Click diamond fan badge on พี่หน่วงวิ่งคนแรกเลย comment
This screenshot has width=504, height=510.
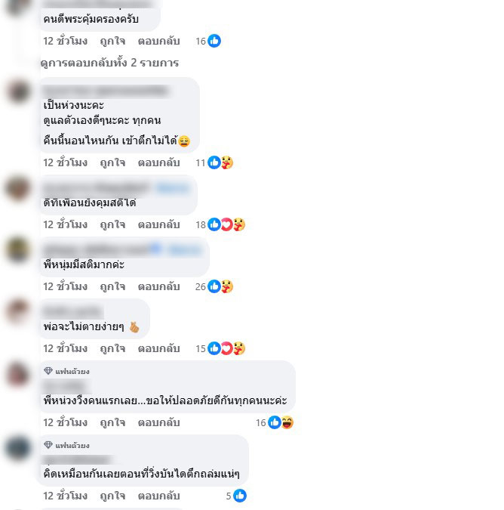(48, 371)
